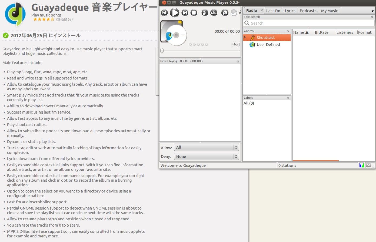This screenshot has width=376, height=242.
Task: Click the [kbps] bitrate indicator
Action: pos(235,44)
